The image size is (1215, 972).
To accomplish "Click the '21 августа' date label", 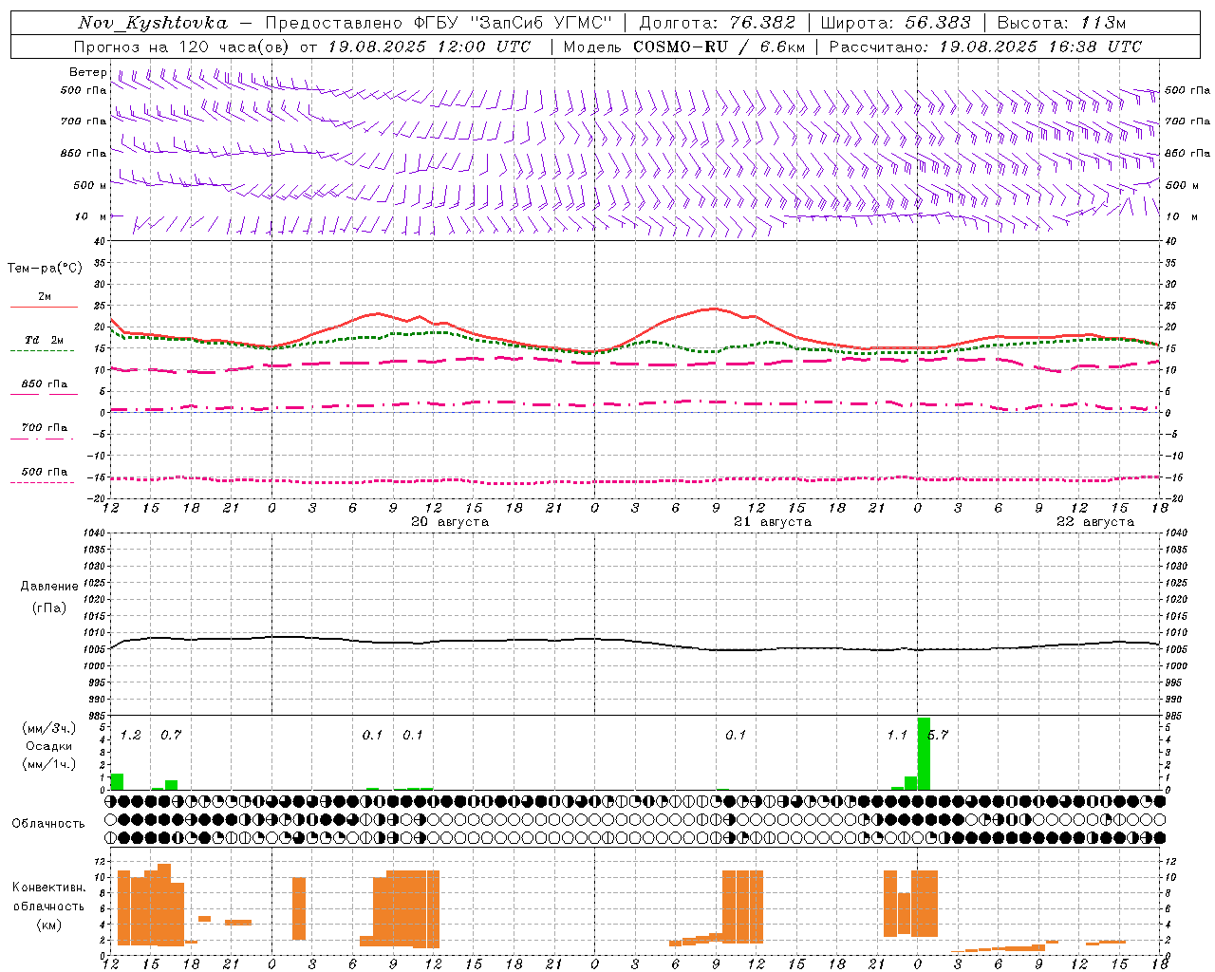I will [x=773, y=522].
